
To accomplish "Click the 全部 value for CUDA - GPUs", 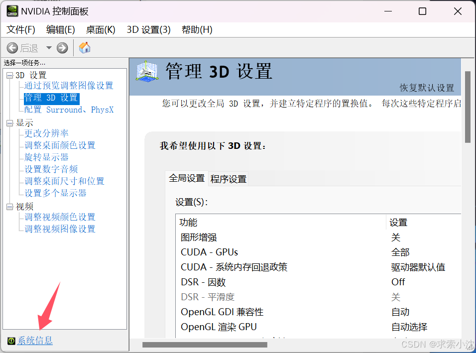I will 400,252.
